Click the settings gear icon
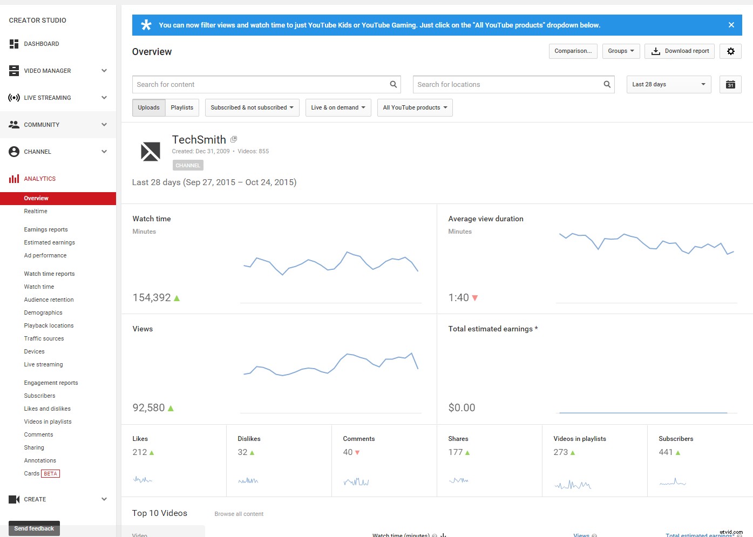 point(730,51)
